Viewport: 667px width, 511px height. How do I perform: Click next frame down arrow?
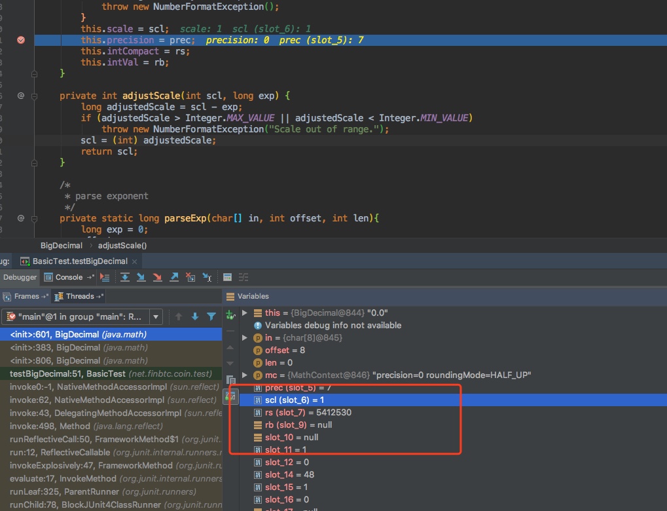pyautogui.click(x=195, y=316)
